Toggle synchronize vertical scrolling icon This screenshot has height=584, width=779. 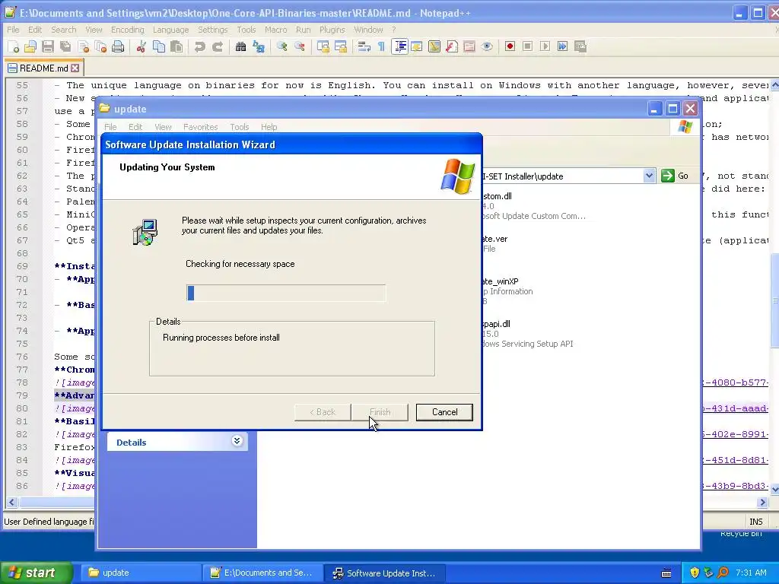coord(323,46)
